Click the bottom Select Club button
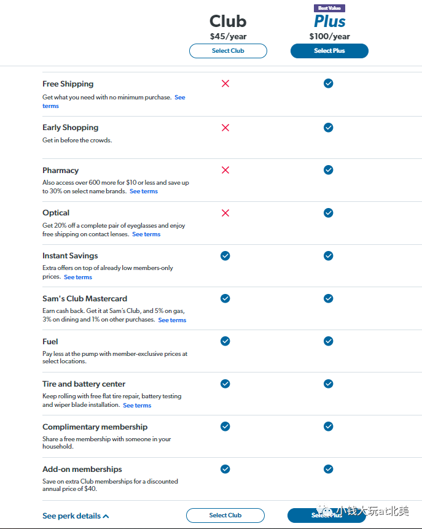 coord(225,515)
